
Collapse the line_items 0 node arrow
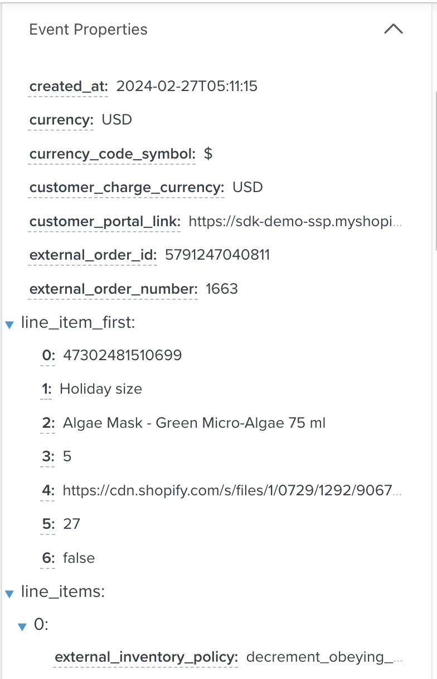coord(22,627)
